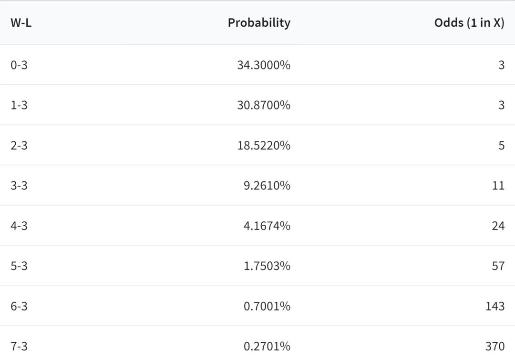Select the 3-3 record row label

click(x=19, y=186)
